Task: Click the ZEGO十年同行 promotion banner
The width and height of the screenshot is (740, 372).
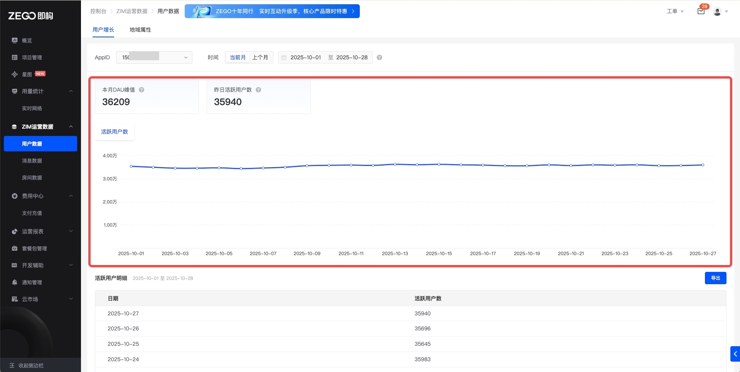Action: tap(272, 11)
